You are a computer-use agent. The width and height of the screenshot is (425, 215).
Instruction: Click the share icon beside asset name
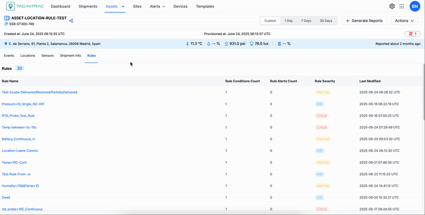71,21
